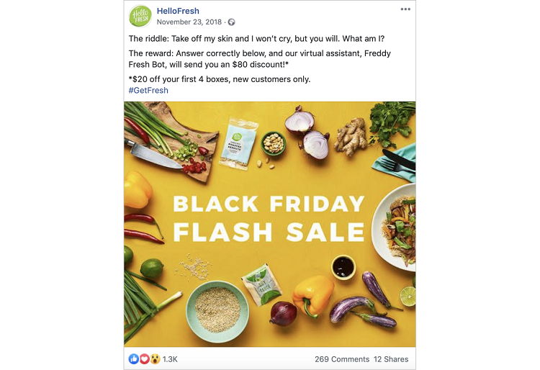Screen dimensions: 540x370
Task: Click the HelloFresh green logo avatar
Action: tap(140, 16)
